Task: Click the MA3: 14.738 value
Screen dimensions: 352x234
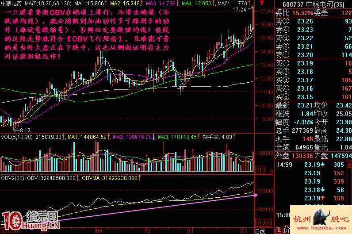Action: click(x=160, y=4)
